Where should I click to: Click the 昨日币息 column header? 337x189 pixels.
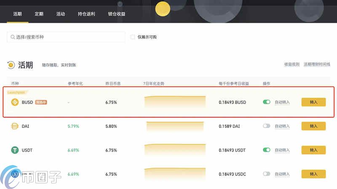coord(113,83)
